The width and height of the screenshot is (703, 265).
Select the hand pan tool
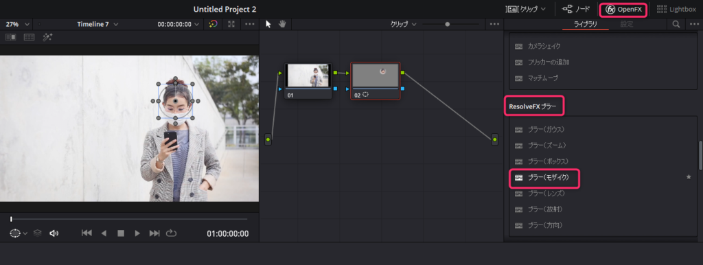pos(282,24)
